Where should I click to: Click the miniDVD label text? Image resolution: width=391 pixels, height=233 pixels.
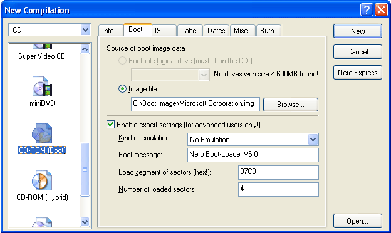42,103
